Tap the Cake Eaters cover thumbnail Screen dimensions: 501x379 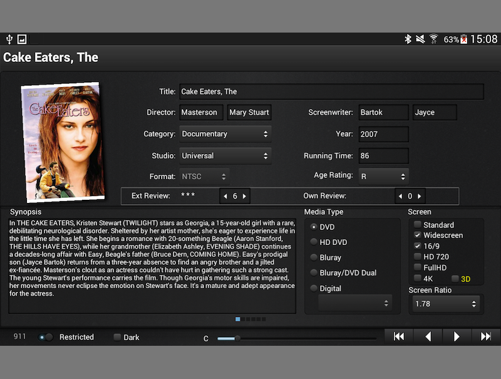61,142
